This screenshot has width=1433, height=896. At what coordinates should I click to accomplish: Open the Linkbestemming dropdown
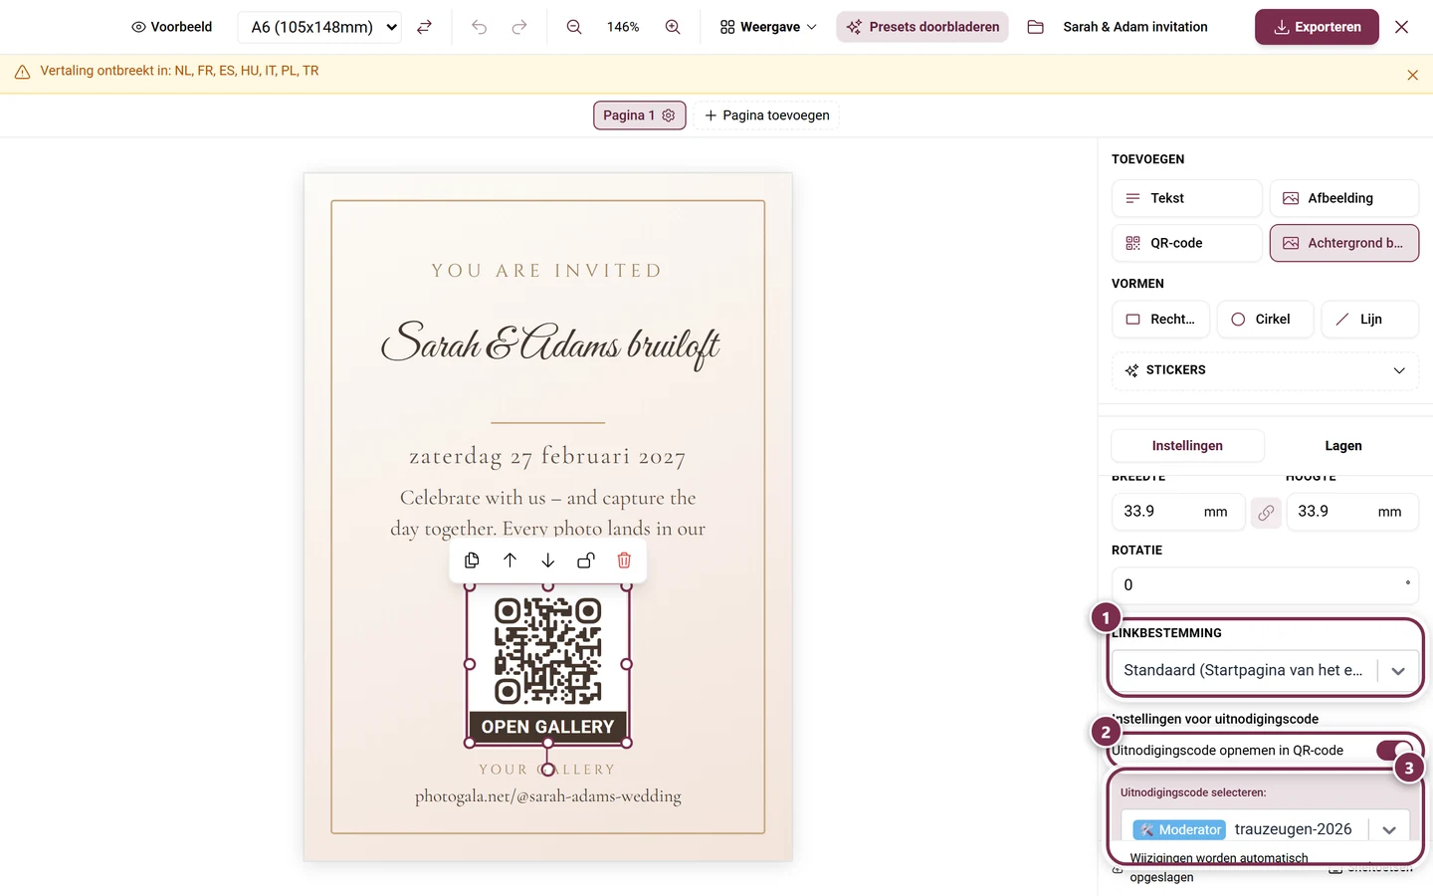pos(1265,670)
